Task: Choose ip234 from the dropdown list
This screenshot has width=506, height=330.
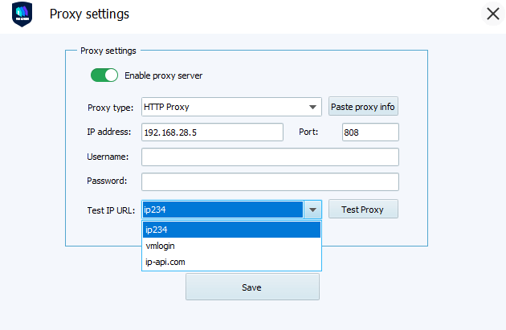Action: click(x=231, y=230)
